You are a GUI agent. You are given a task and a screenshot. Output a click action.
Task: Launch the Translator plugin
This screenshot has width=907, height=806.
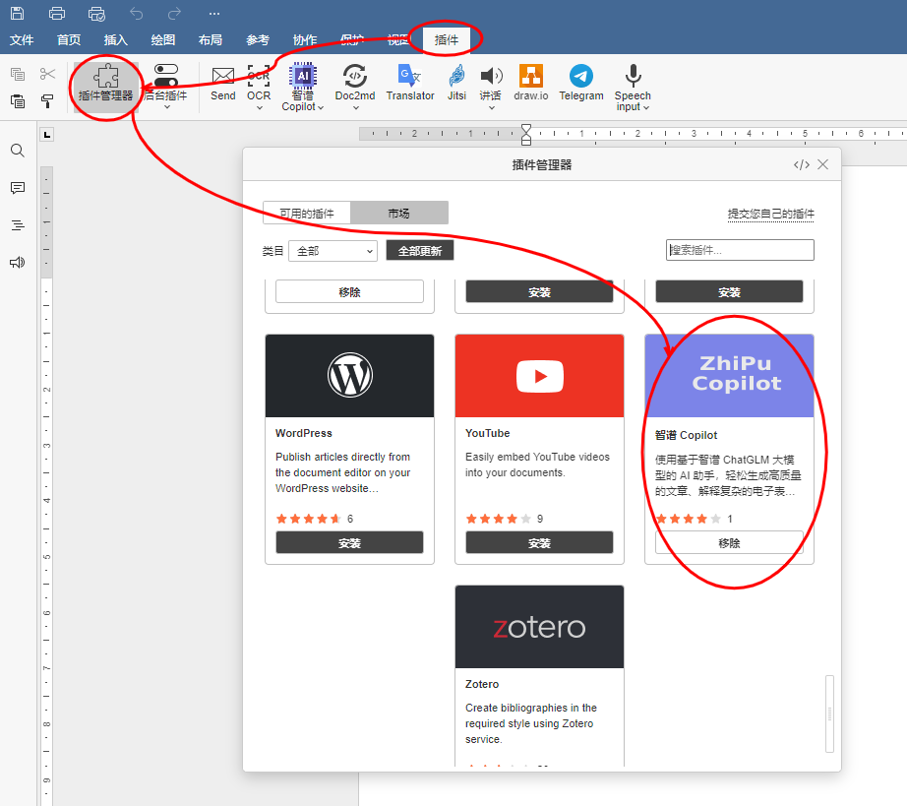click(x=410, y=84)
